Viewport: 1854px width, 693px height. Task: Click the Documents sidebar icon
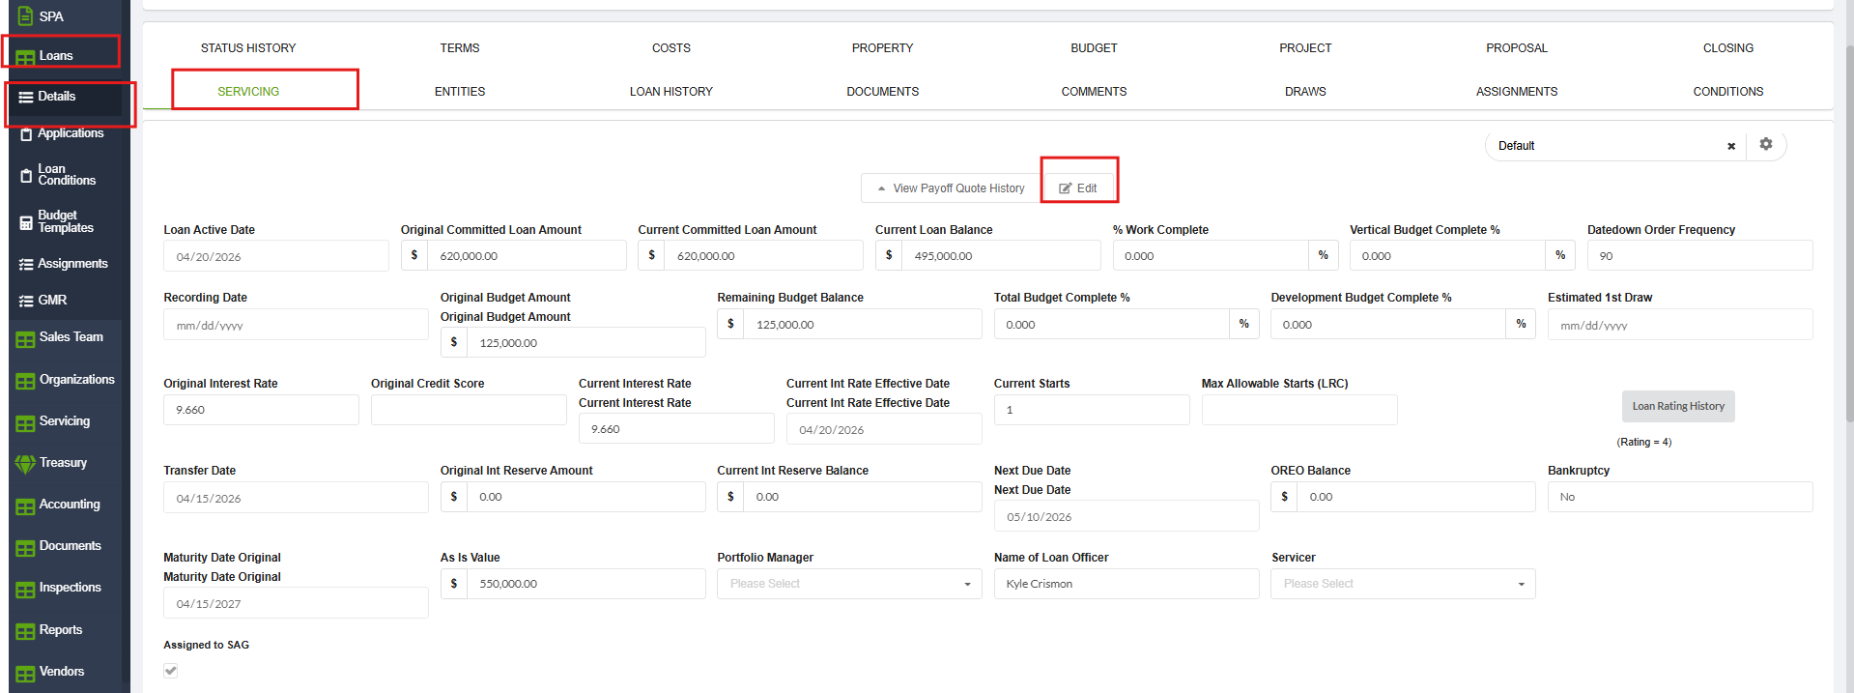click(26, 547)
